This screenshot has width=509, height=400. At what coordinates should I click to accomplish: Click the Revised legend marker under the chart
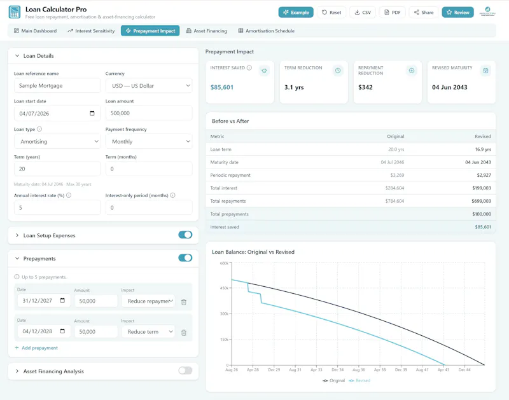352,380
